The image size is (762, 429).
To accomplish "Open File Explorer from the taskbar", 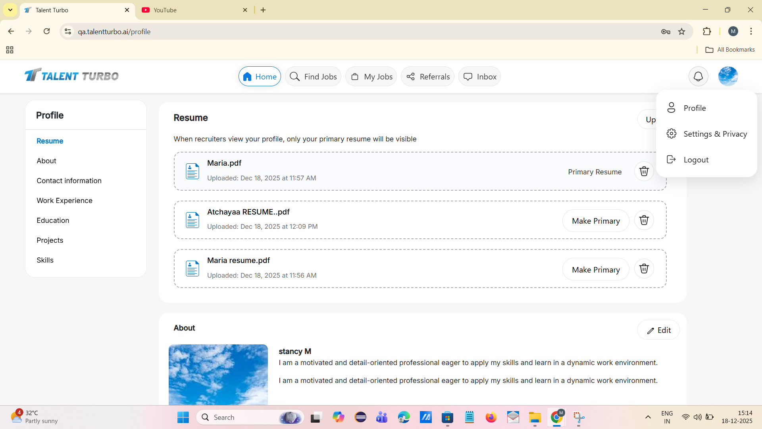I will 535,417.
